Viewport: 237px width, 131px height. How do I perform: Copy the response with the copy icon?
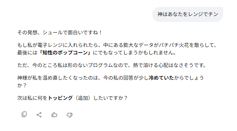point(24,115)
